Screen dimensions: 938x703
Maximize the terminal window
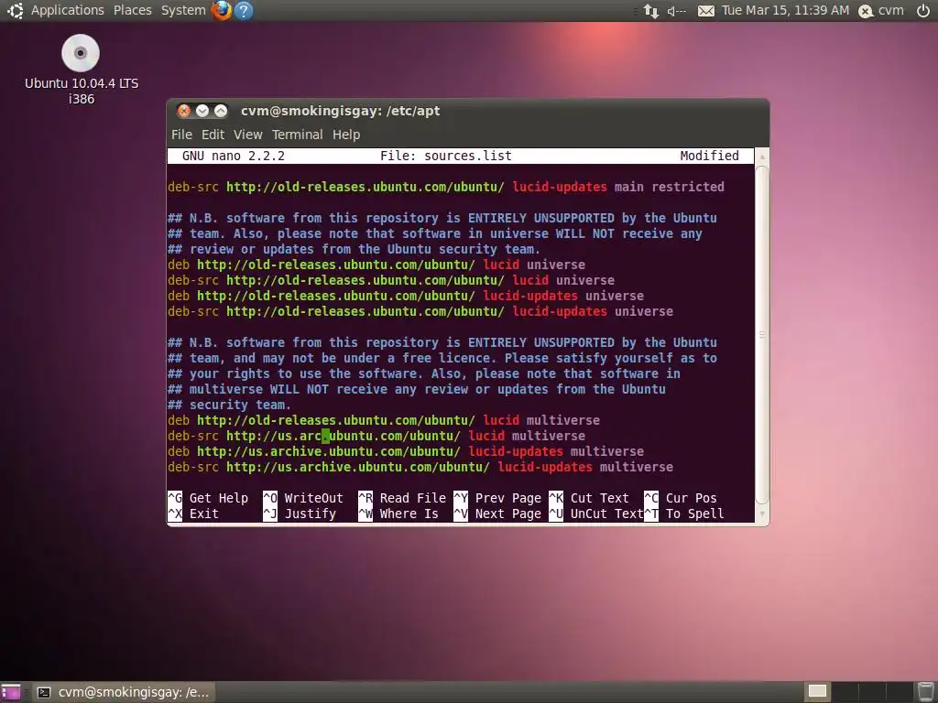pyautogui.click(x=221, y=111)
